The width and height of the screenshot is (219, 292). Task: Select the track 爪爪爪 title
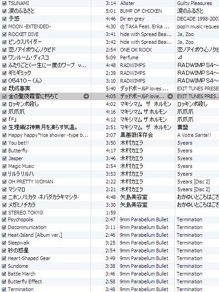tap(16, 112)
